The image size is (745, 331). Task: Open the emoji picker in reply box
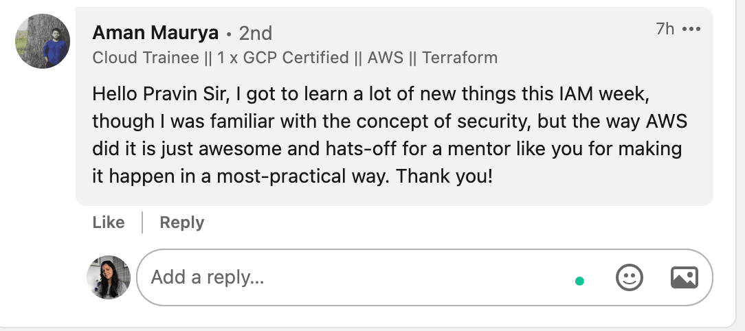629,277
